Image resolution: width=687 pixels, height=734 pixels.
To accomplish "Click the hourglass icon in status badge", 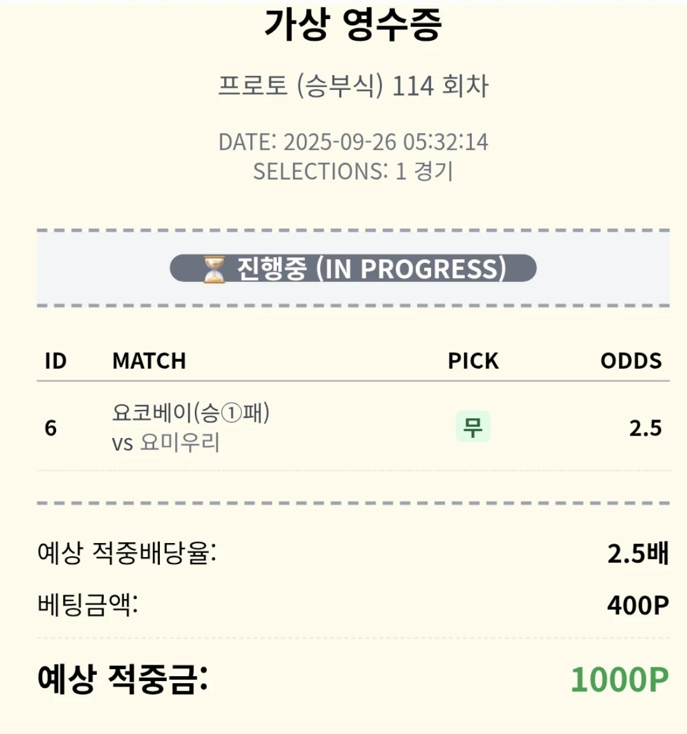I will 215,269.
